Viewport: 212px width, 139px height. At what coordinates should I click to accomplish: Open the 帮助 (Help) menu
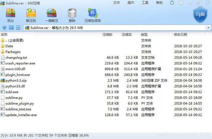(x=159, y=3)
